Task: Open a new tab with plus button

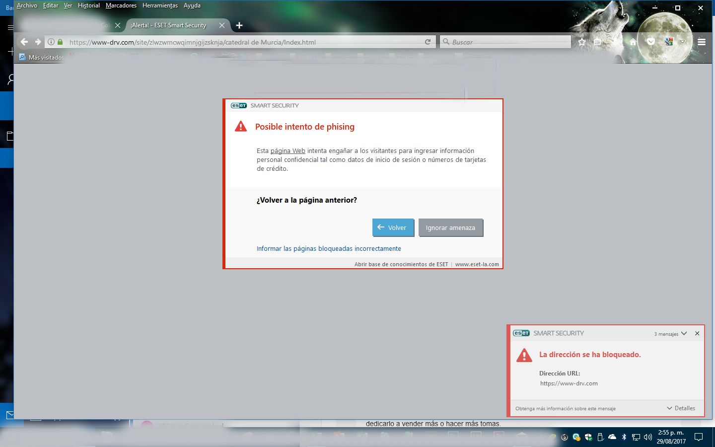Action: click(x=239, y=25)
